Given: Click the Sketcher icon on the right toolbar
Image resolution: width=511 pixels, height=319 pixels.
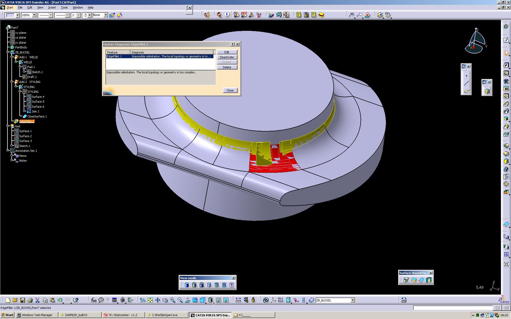Looking at the screenshot, I should tap(506, 40).
